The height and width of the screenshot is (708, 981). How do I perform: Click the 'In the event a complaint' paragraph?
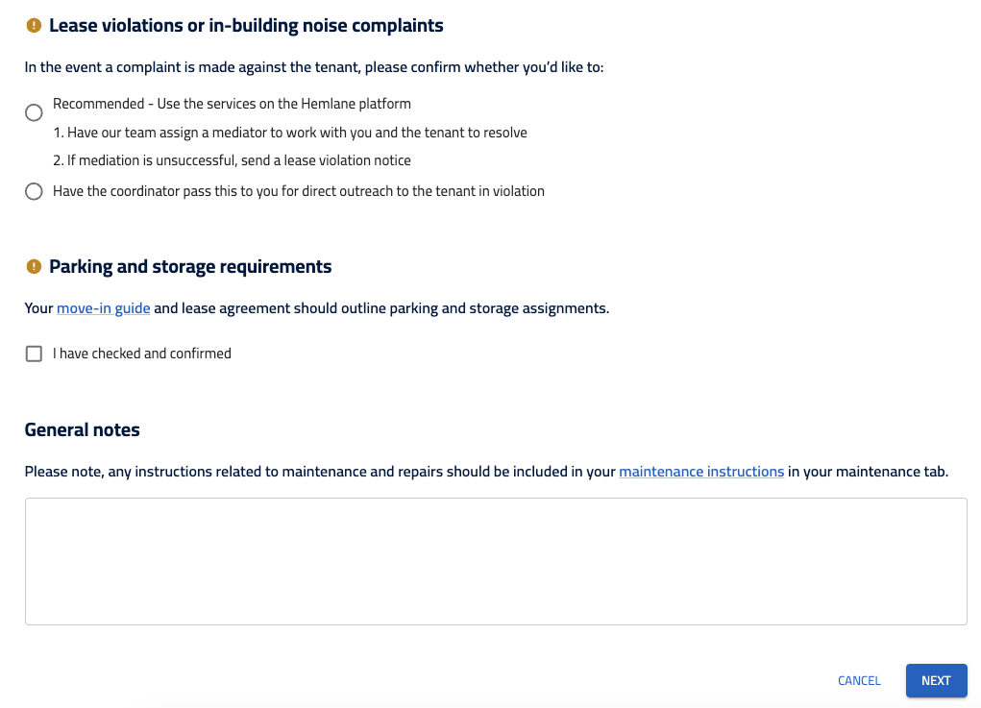click(314, 67)
